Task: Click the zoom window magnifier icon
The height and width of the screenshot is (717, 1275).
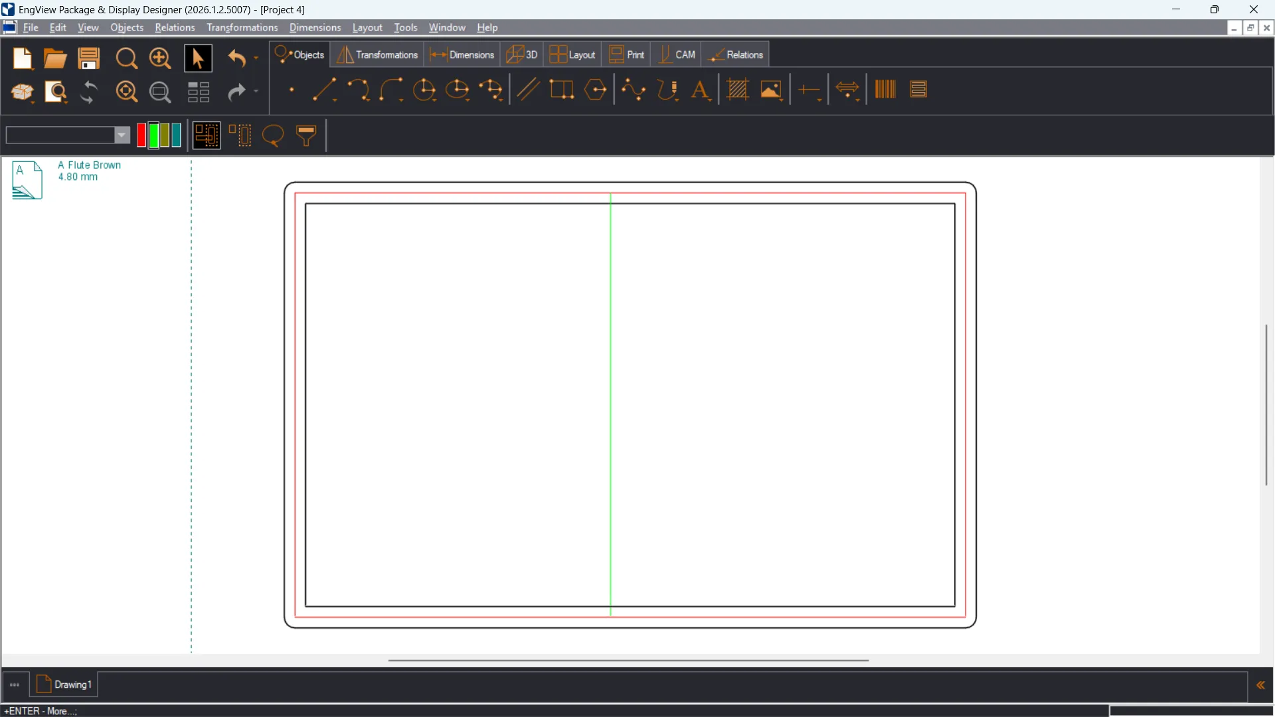Action: coord(160,92)
